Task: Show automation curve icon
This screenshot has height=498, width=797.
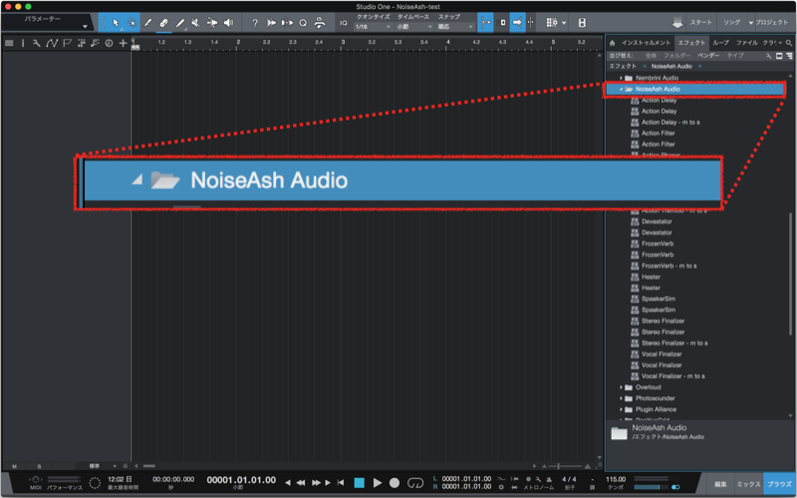Action: pyautogui.click(x=52, y=43)
